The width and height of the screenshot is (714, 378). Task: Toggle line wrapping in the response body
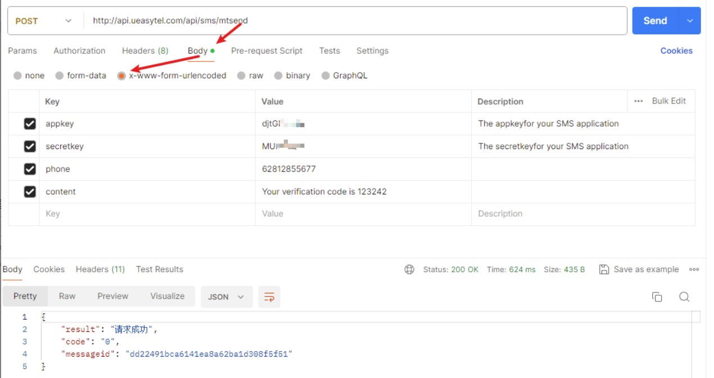[269, 297]
